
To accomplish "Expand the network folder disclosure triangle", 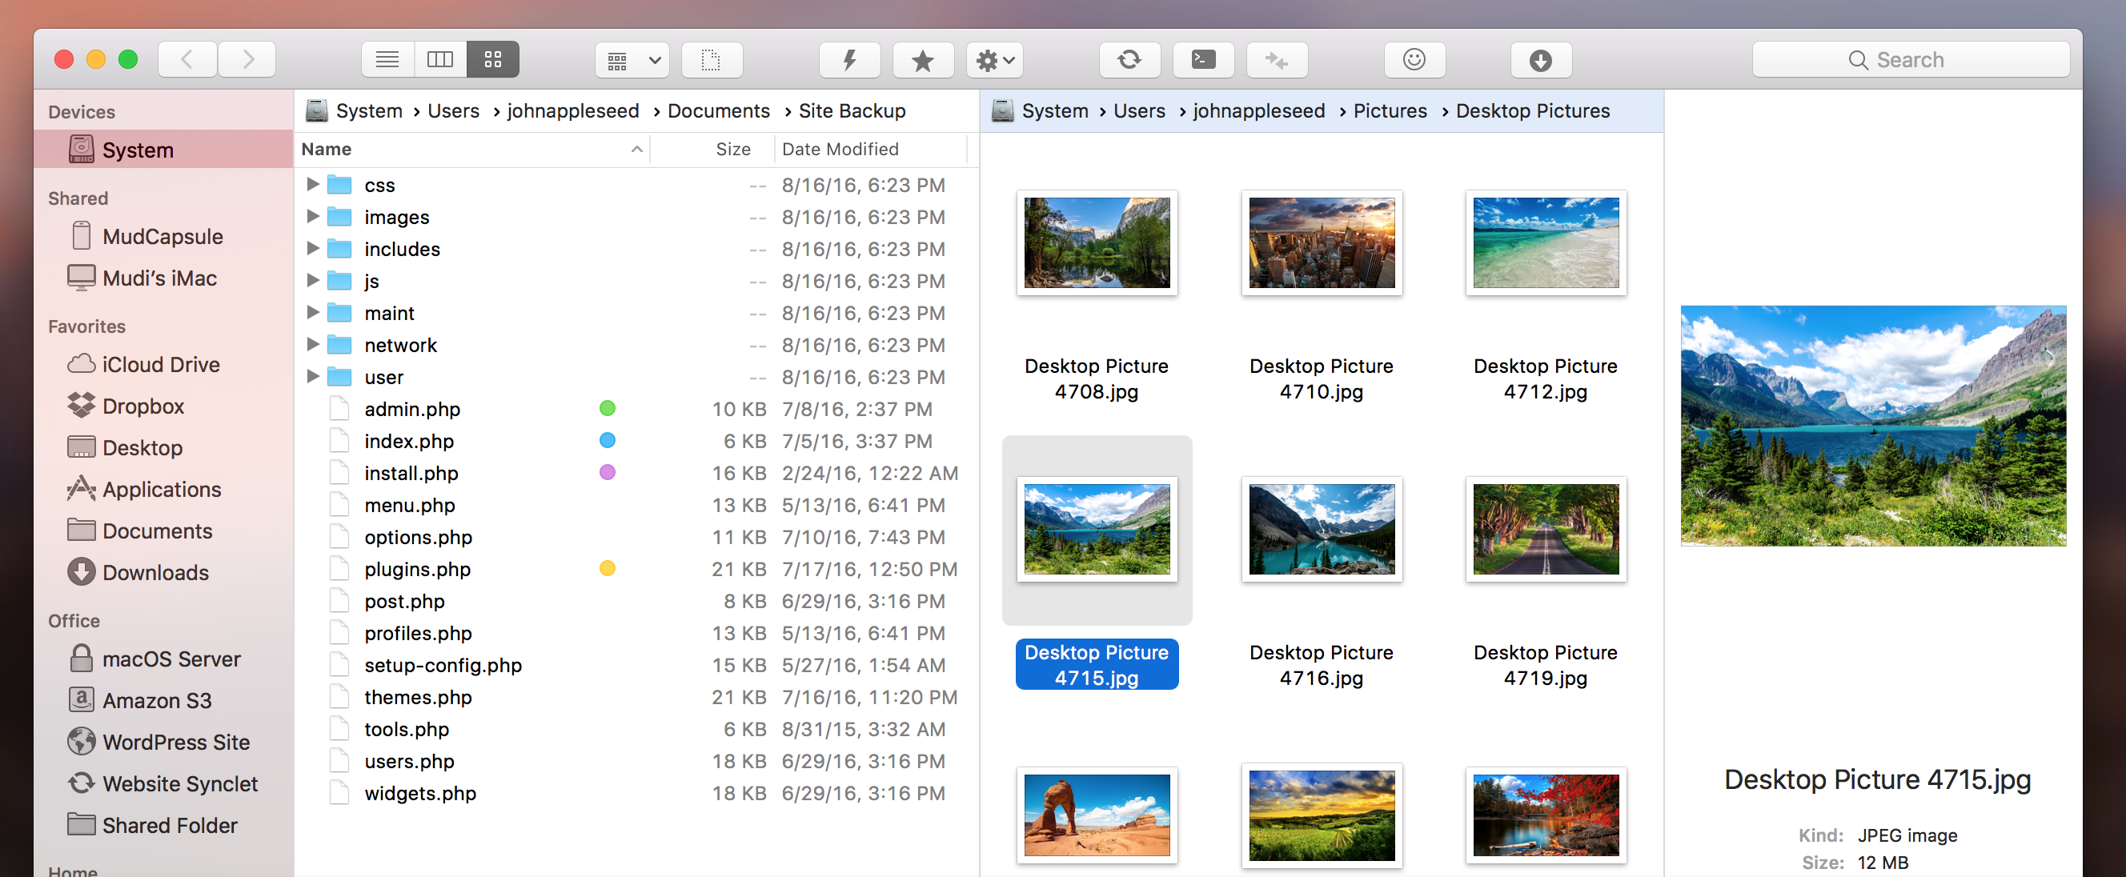I will click(313, 344).
